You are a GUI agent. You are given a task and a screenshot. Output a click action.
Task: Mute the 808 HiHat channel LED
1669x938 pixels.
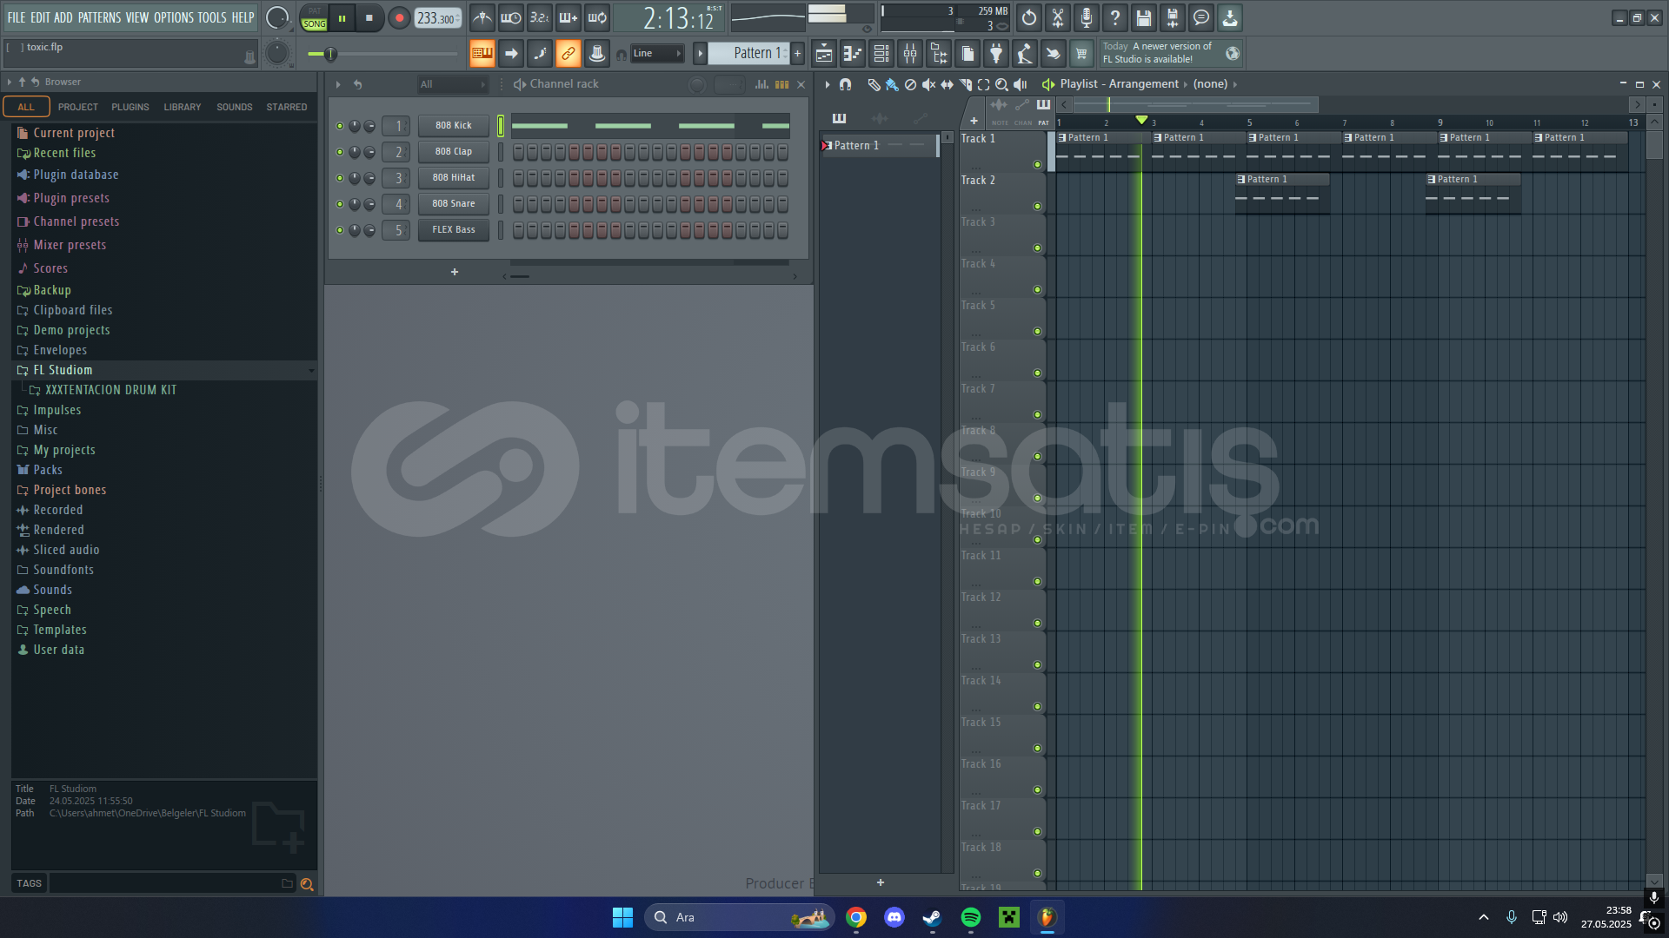[x=340, y=178]
